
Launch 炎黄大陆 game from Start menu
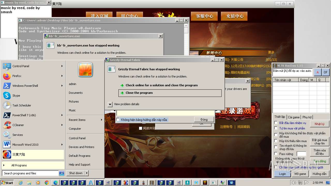[33, 154]
